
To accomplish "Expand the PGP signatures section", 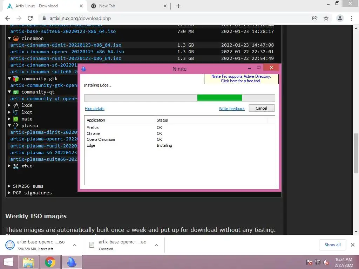I will 9,193.
